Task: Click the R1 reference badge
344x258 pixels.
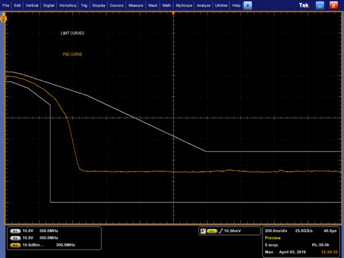Action: click(15, 231)
